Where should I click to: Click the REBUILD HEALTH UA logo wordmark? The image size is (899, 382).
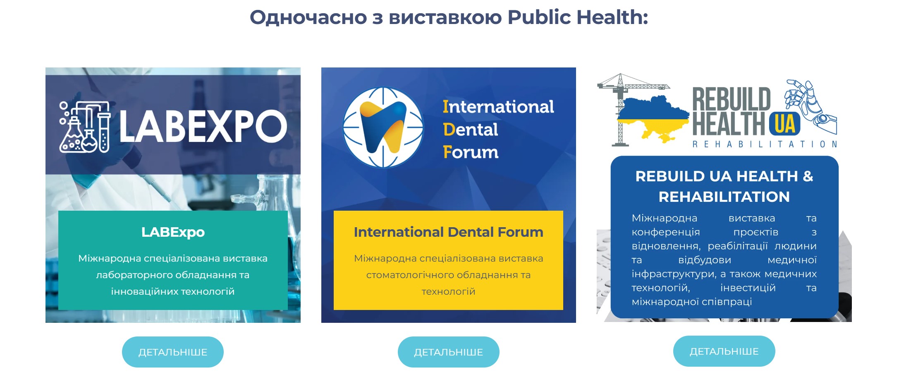(x=746, y=111)
